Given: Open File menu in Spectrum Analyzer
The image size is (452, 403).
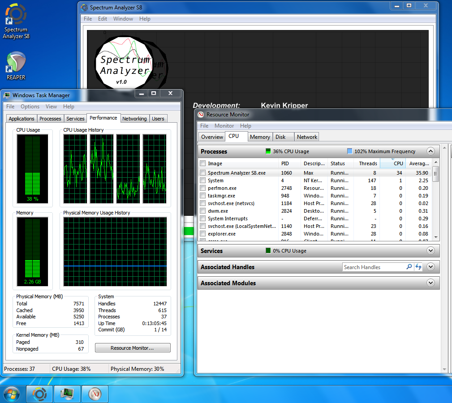Looking at the screenshot, I should (88, 19).
